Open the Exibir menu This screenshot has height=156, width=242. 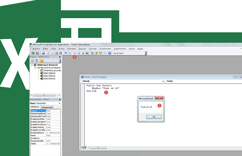(x=53, y=49)
